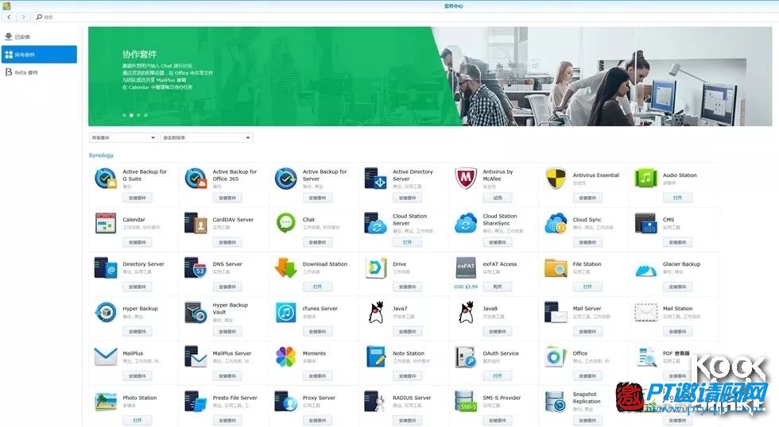Click the Cloud Sync icon

coord(556,223)
